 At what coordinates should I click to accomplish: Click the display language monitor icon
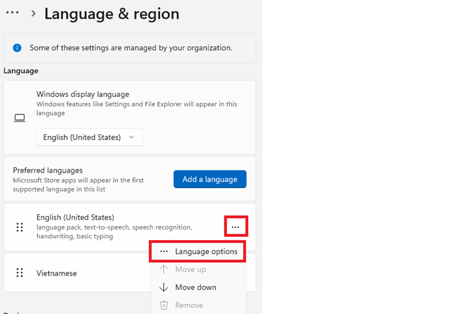(x=19, y=118)
